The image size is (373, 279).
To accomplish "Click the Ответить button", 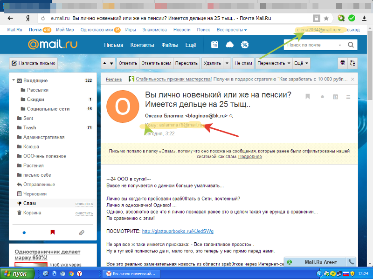I will click(128, 63).
